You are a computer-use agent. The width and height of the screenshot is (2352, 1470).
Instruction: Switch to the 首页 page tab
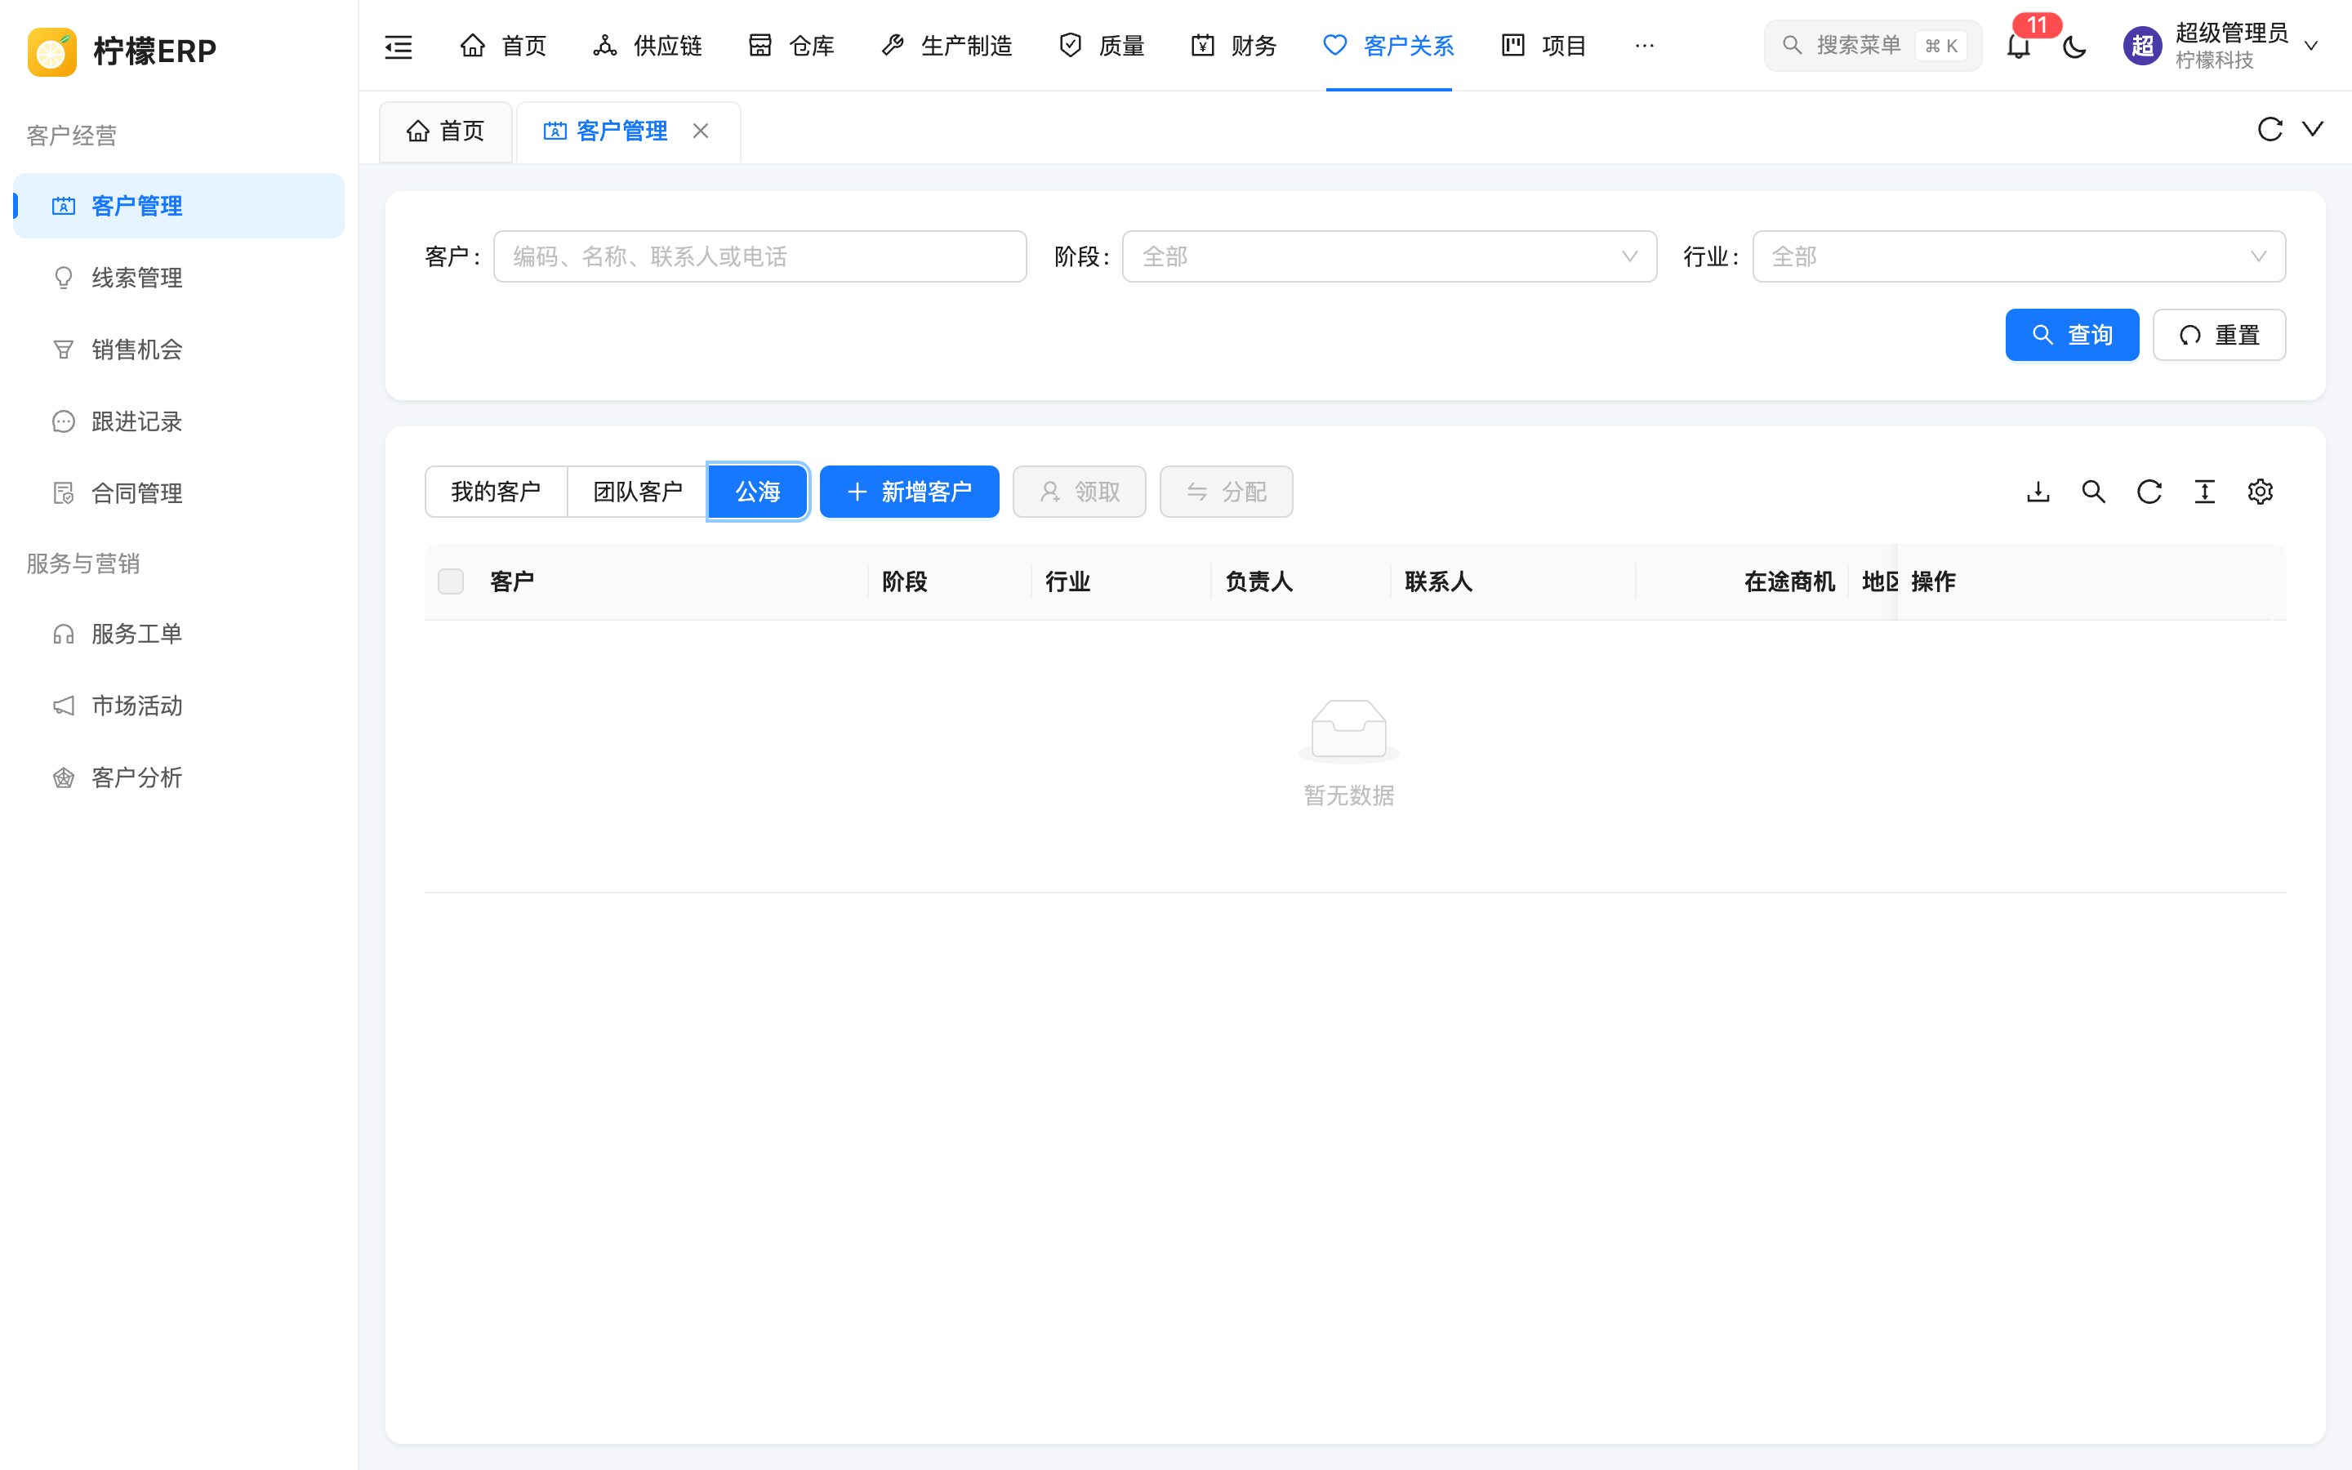click(445, 131)
